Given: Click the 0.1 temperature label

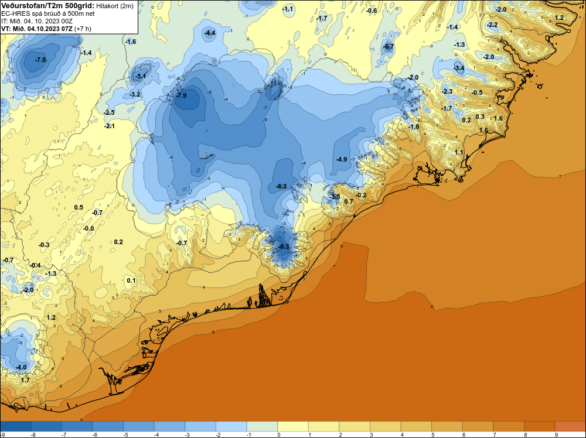Looking at the screenshot, I should pos(131,281).
